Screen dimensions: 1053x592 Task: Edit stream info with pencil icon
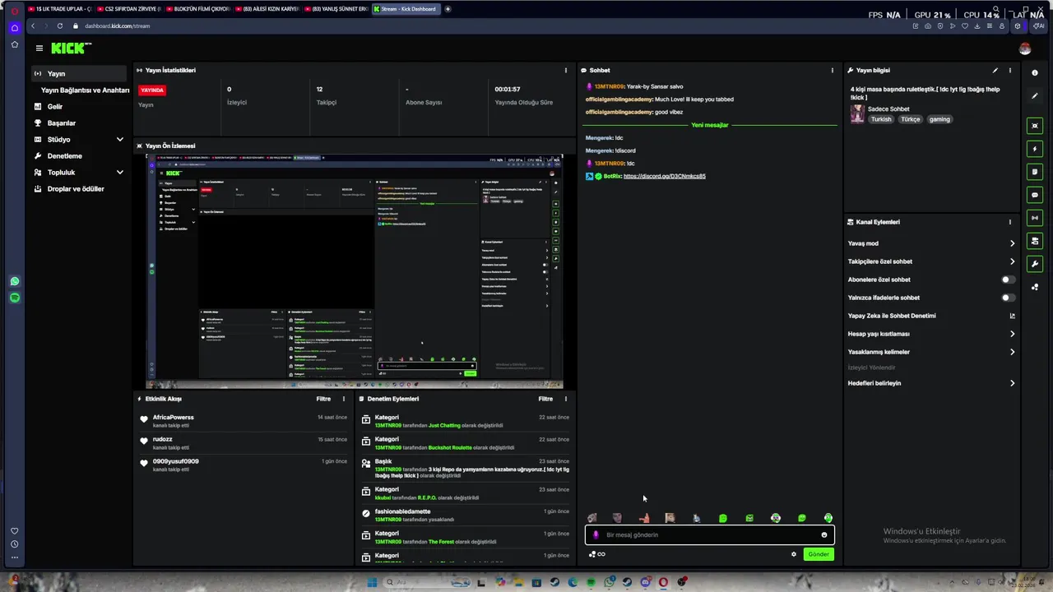(995, 71)
